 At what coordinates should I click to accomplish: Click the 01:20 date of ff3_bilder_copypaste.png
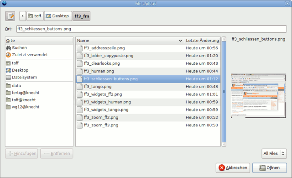tap(202, 56)
